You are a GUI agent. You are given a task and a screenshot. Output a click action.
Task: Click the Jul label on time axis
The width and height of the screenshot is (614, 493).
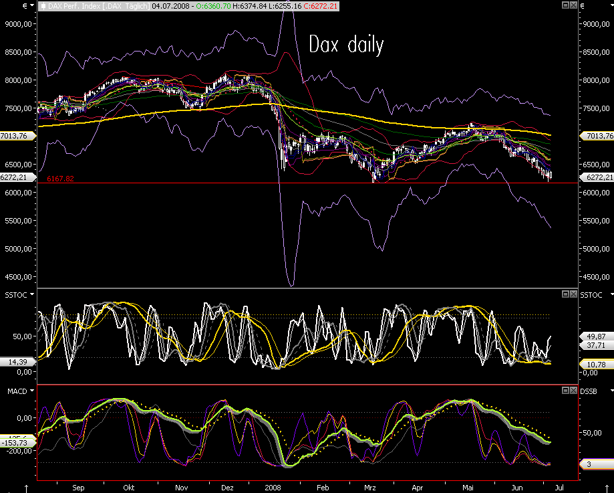pyautogui.click(x=559, y=488)
